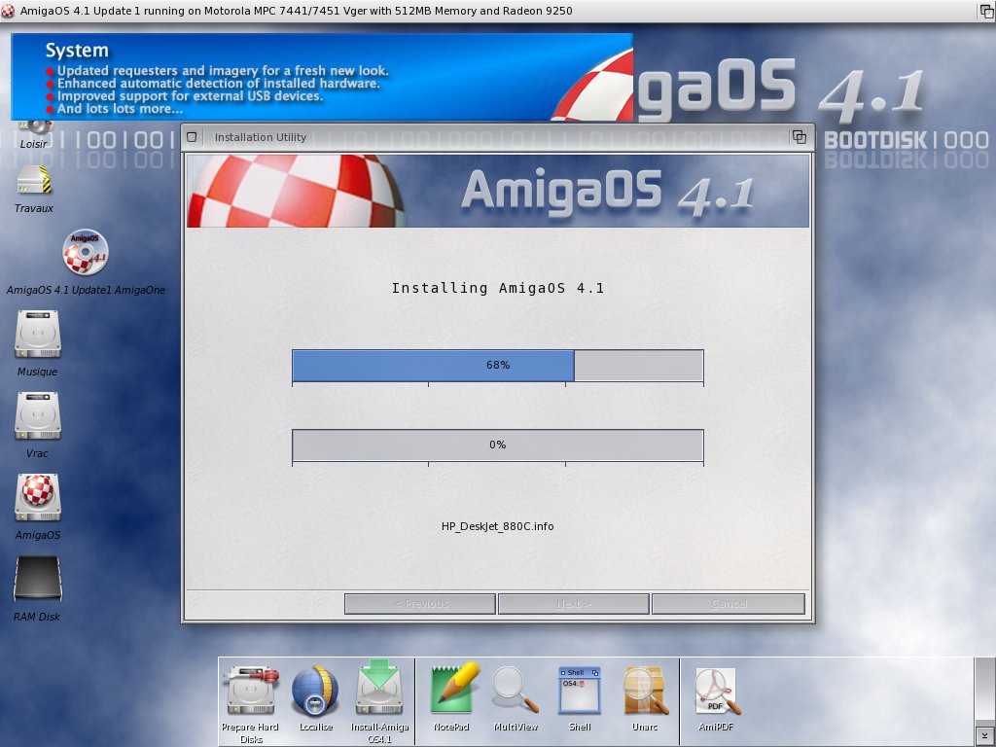Viewport: 996px width, 747px height.
Task: Open the Travaux drive icon on desktop
Action: coord(34,180)
